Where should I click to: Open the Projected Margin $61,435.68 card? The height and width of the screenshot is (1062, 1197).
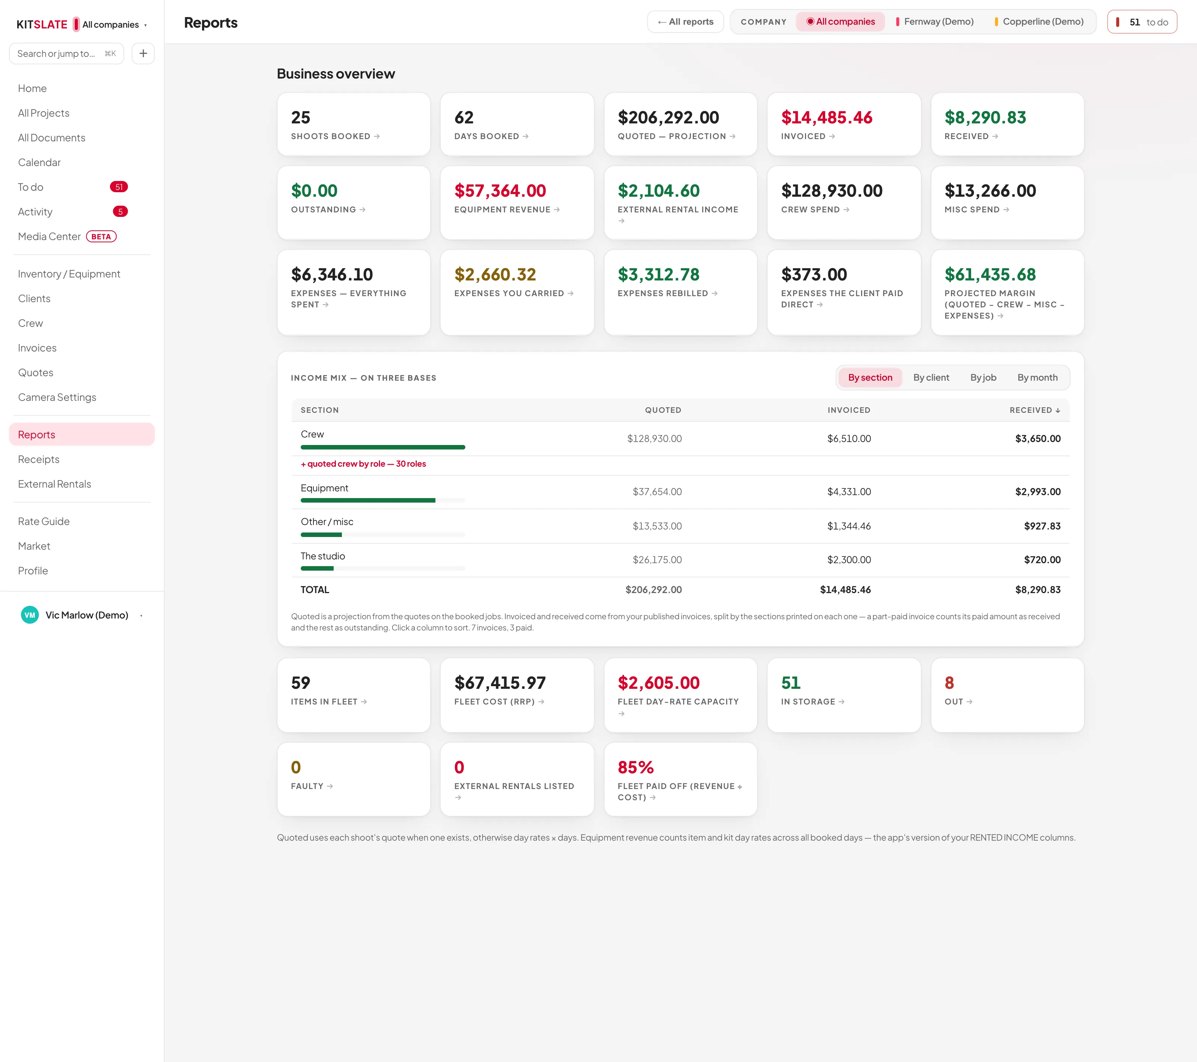tap(1007, 293)
